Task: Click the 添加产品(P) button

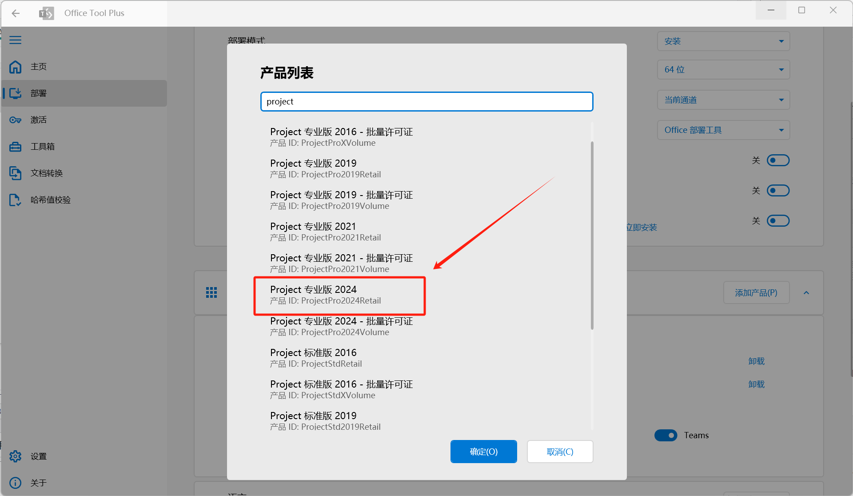Action: (x=756, y=293)
